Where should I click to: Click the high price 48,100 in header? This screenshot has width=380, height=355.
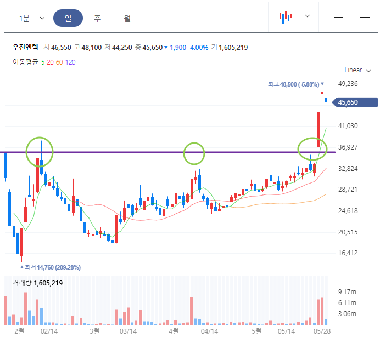92,48
